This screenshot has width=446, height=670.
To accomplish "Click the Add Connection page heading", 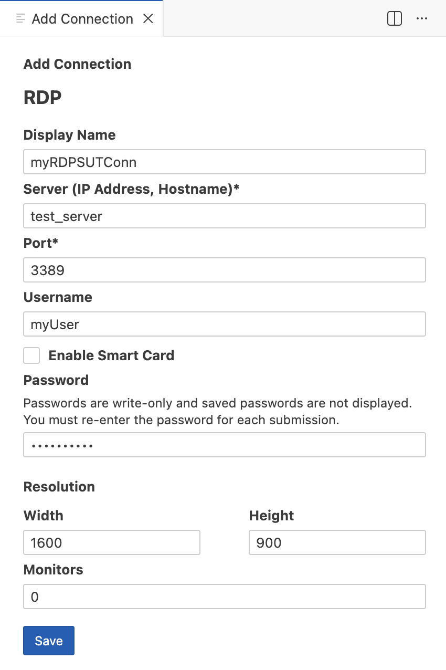I will point(77,64).
